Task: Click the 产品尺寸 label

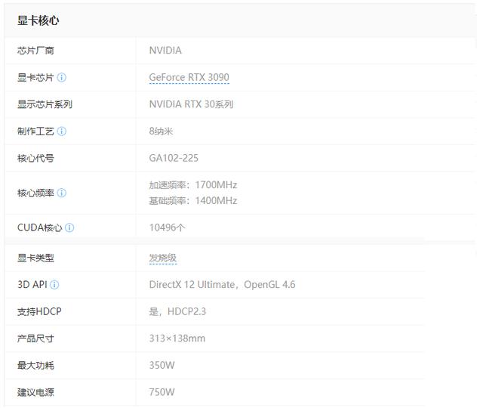Action: click(x=35, y=338)
